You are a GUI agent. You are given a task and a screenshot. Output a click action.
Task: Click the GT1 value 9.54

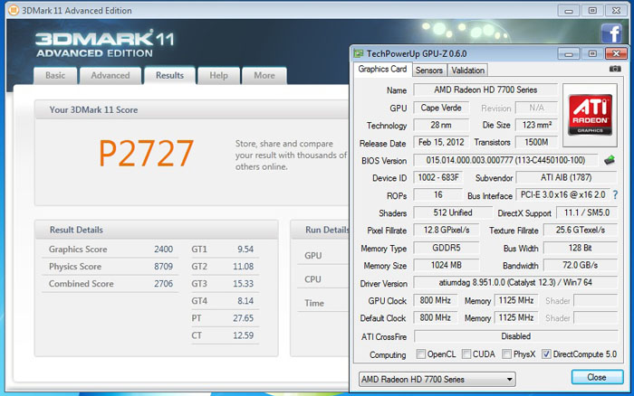245,249
